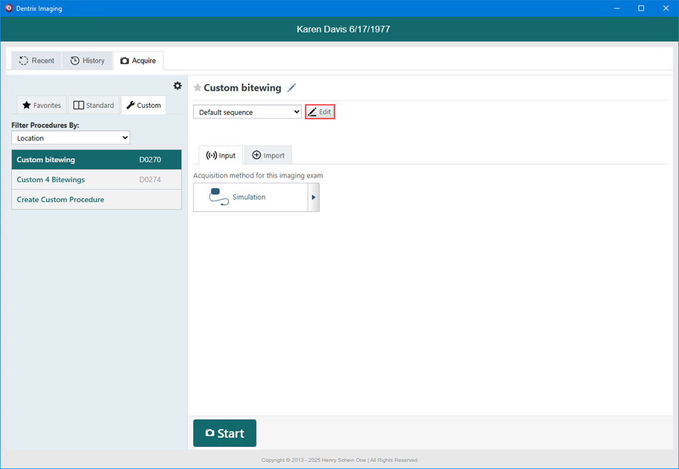Viewport: 679px width, 469px height.
Task: Click pencil icon to rename Custom bitewing
Action: pyautogui.click(x=291, y=88)
